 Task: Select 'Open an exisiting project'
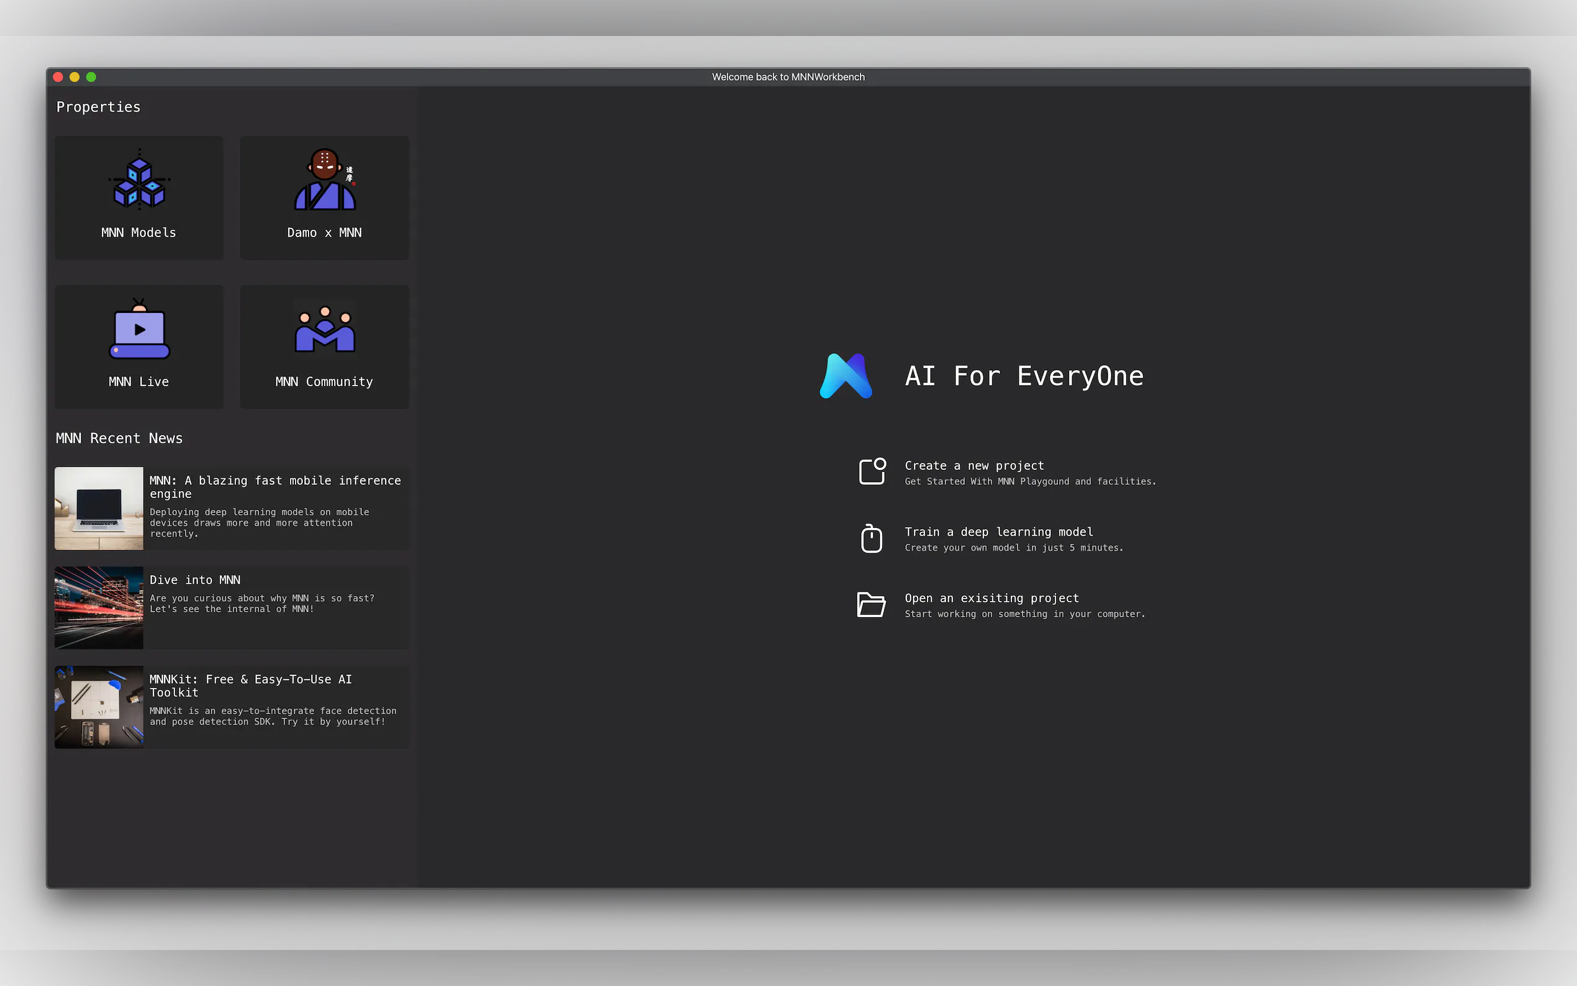pos(991,598)
